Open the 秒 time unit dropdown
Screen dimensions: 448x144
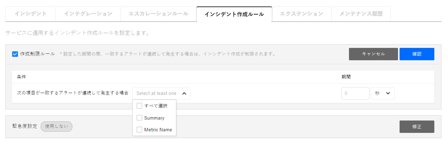[382, 93]
